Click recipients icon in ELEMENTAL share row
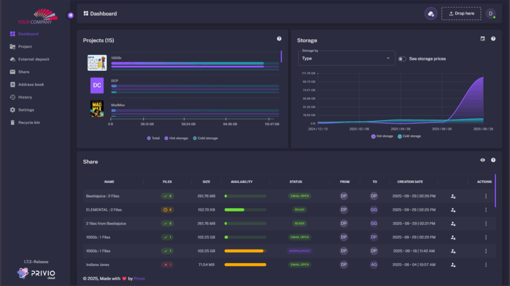This screenshot has width=510, height=286. point(453,210)
